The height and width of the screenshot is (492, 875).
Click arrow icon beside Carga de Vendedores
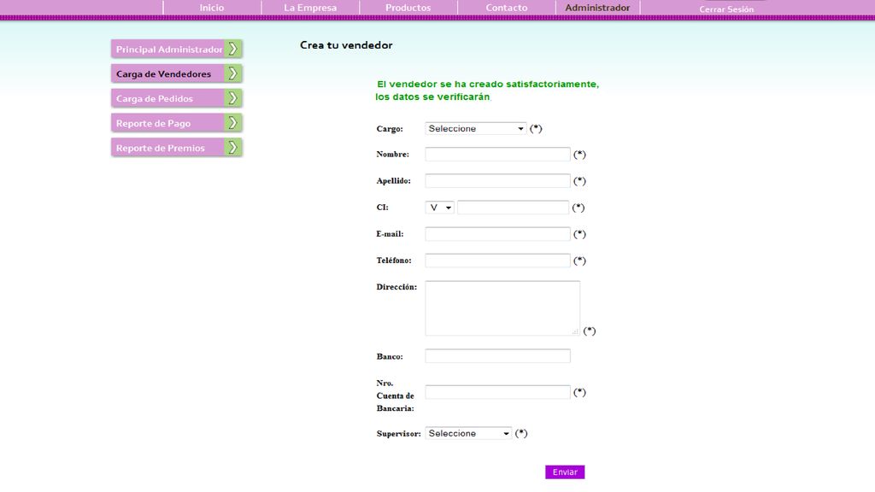233,73
